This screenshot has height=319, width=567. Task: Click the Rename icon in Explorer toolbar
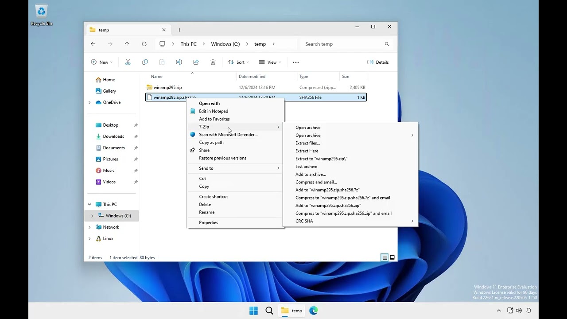click(179, 62)
